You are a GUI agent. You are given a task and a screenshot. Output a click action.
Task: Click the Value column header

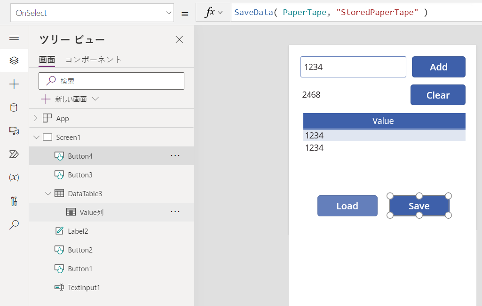pos(384,121)
